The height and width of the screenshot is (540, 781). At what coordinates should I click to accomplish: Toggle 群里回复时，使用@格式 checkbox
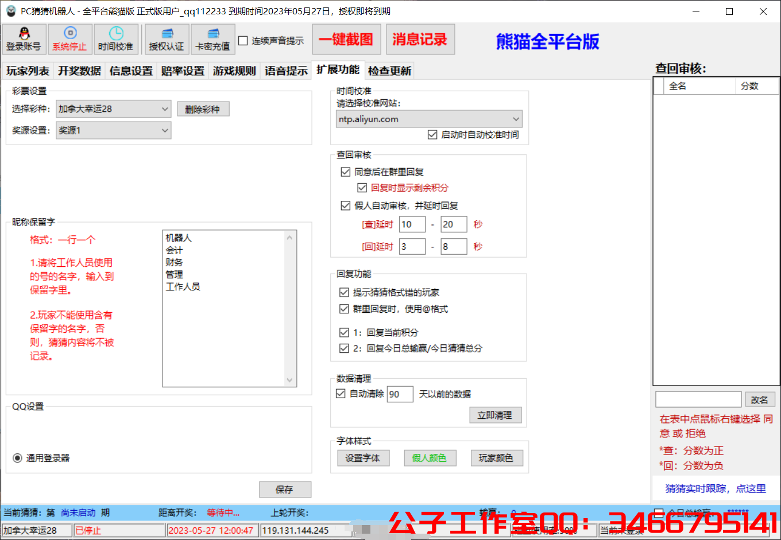pyautogui.click(x=344, y=309)
